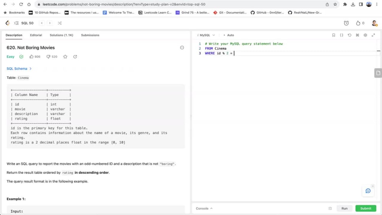This screenshot has width=382, height=215.
Task: Open the browser extensions puzzle icon
Action: 345,4
